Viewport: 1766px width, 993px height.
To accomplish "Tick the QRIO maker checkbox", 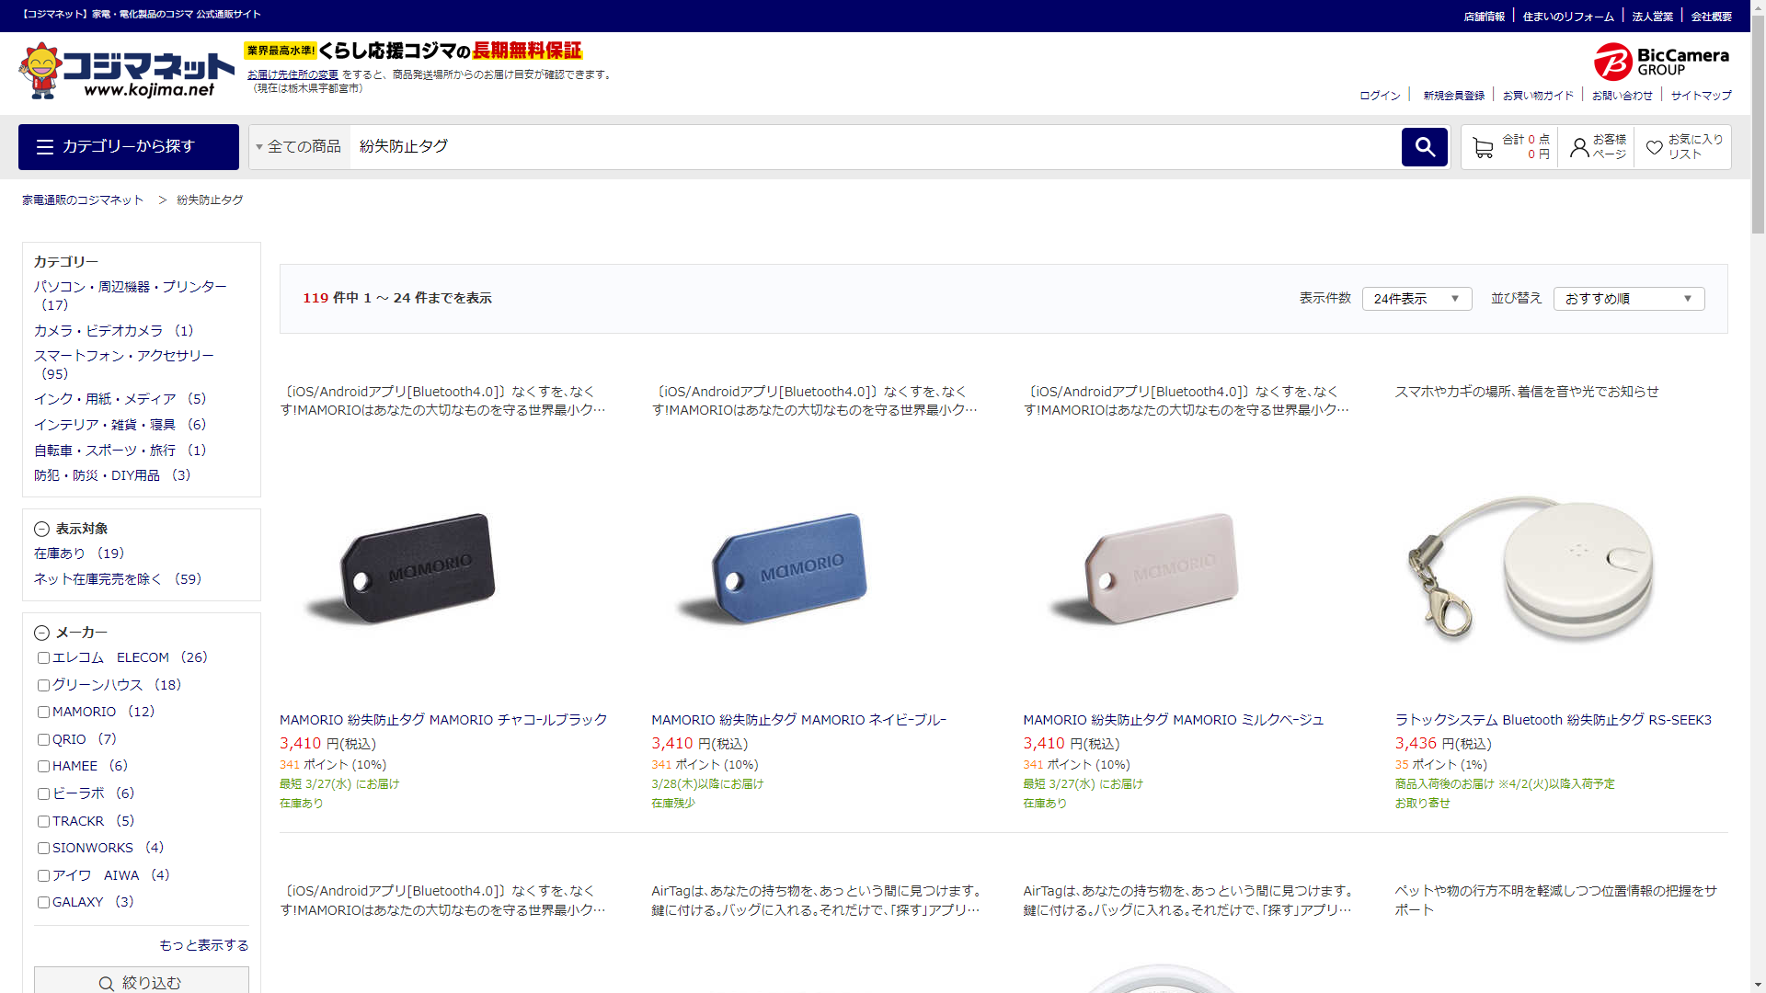I will 43,740.
